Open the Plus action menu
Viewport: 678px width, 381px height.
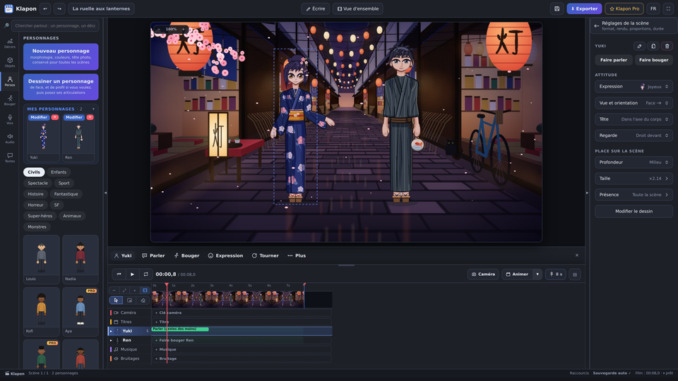coord(297,255)
